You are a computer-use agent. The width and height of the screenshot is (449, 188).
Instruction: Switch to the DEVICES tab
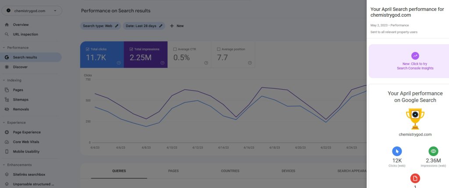289,171
